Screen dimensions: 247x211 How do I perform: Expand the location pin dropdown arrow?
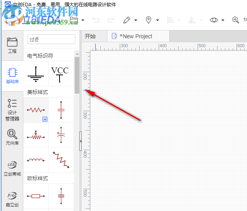[x=158, y=20]
